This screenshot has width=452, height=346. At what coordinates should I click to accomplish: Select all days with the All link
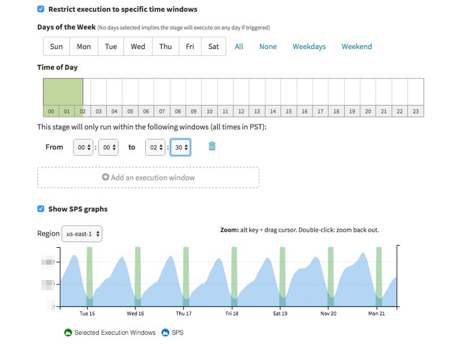(239, 46)
